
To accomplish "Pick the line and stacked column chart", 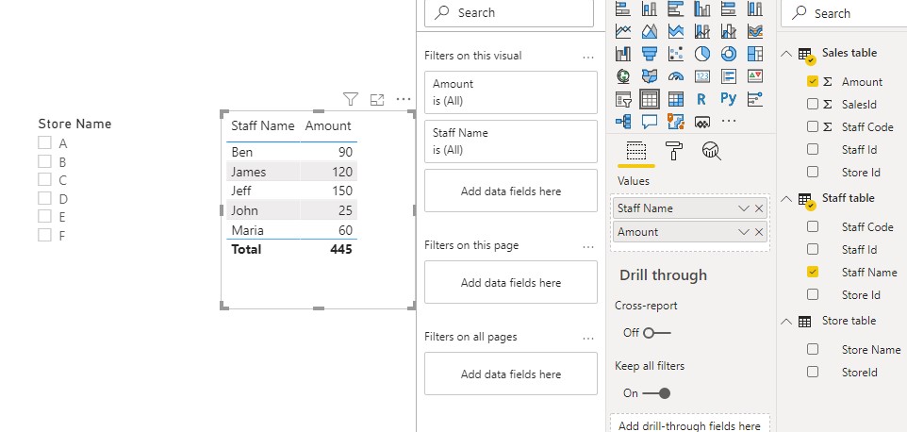I will tap(702, 30).
